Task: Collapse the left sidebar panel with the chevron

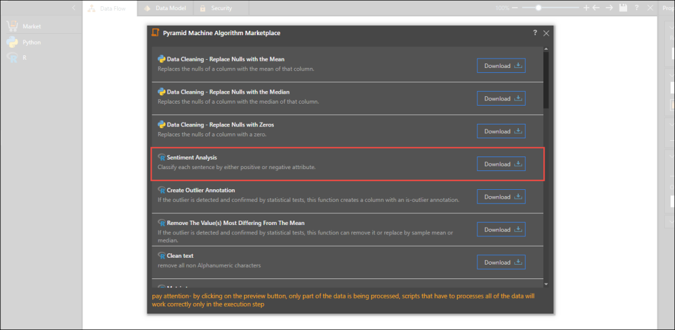Action: click(74, 8)
